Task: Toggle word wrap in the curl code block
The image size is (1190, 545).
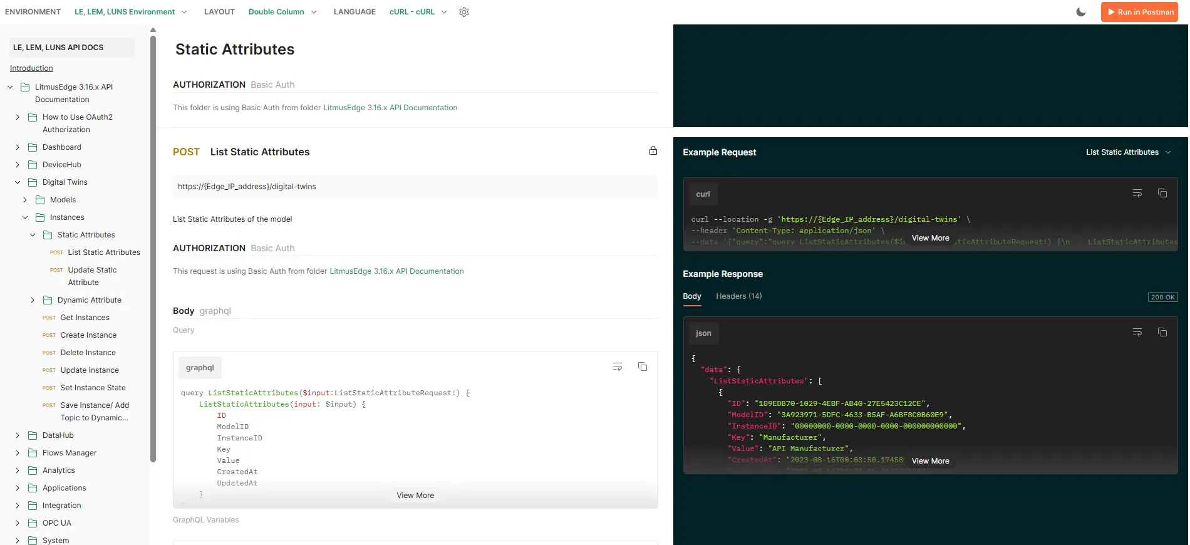Action: pyautogui.click(x=1137, y=194)
